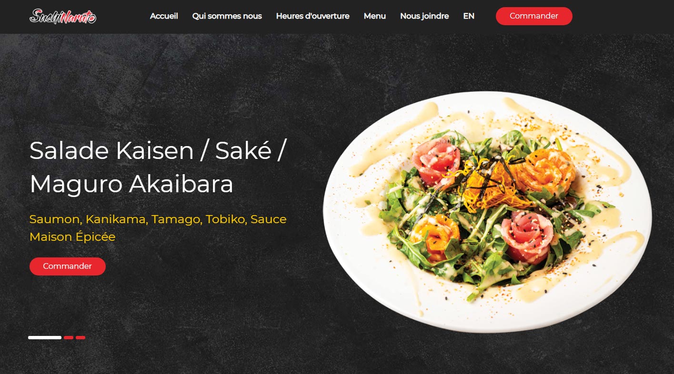Screen dimensions: 674x374
Task: Jump to the last red slide indicator
Action: [80, 337]
